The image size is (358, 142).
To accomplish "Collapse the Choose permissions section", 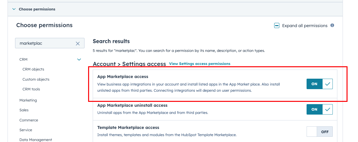I will [14, 9].
